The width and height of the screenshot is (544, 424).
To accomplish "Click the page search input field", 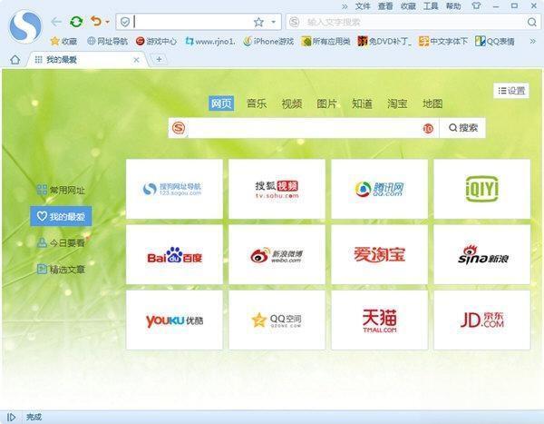I will coord(305,128).
